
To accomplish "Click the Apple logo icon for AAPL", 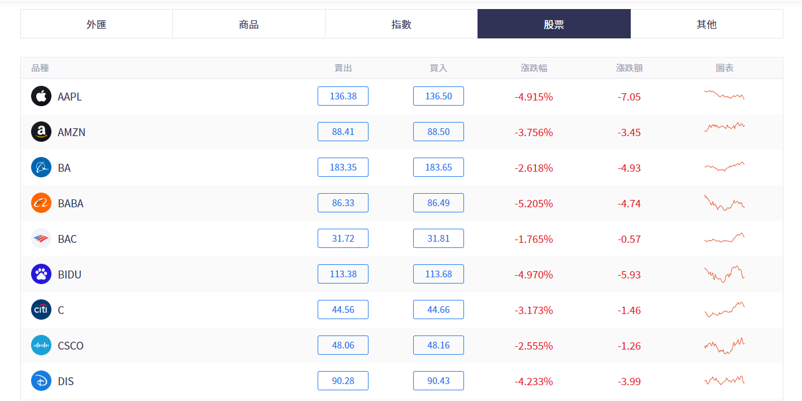I will (41, 96).
